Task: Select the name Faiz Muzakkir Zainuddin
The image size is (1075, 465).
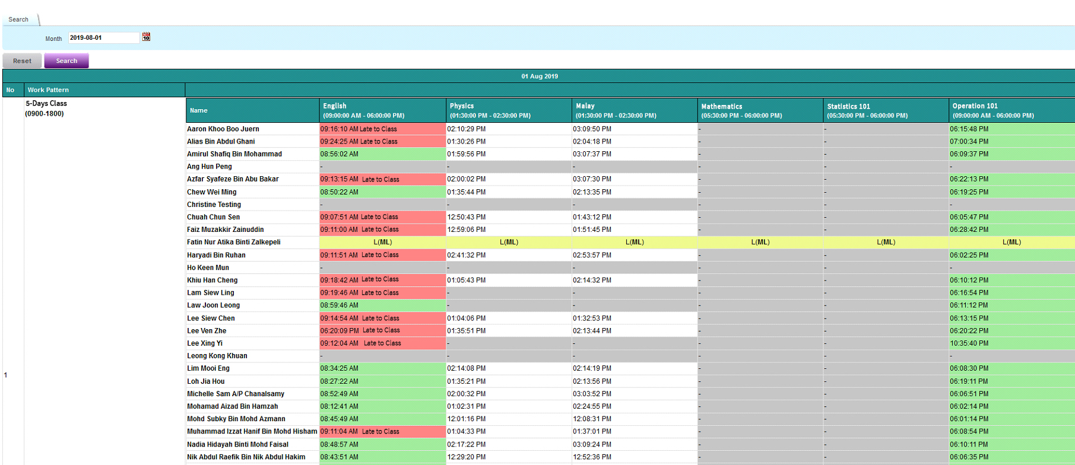Action: [x=225, y=230]
